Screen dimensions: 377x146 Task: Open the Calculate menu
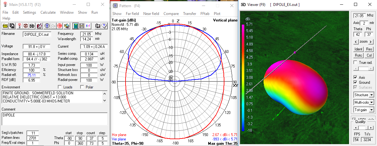pos(48,12)
